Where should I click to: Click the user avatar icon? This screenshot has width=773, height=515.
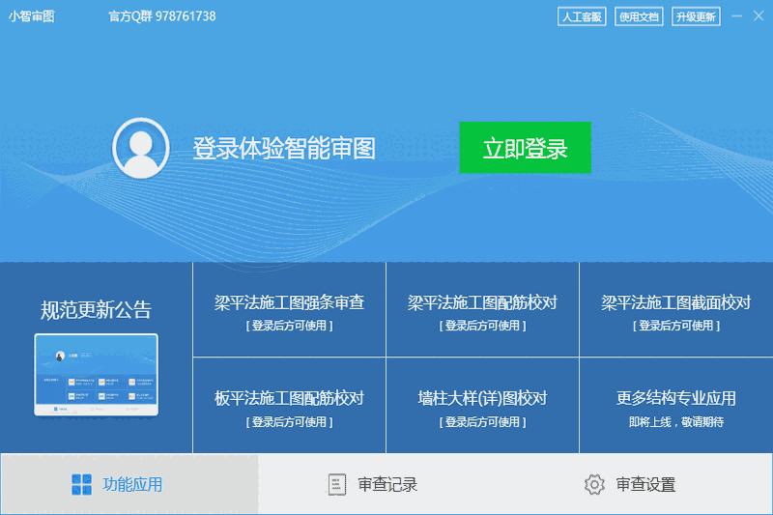point(141,148)
